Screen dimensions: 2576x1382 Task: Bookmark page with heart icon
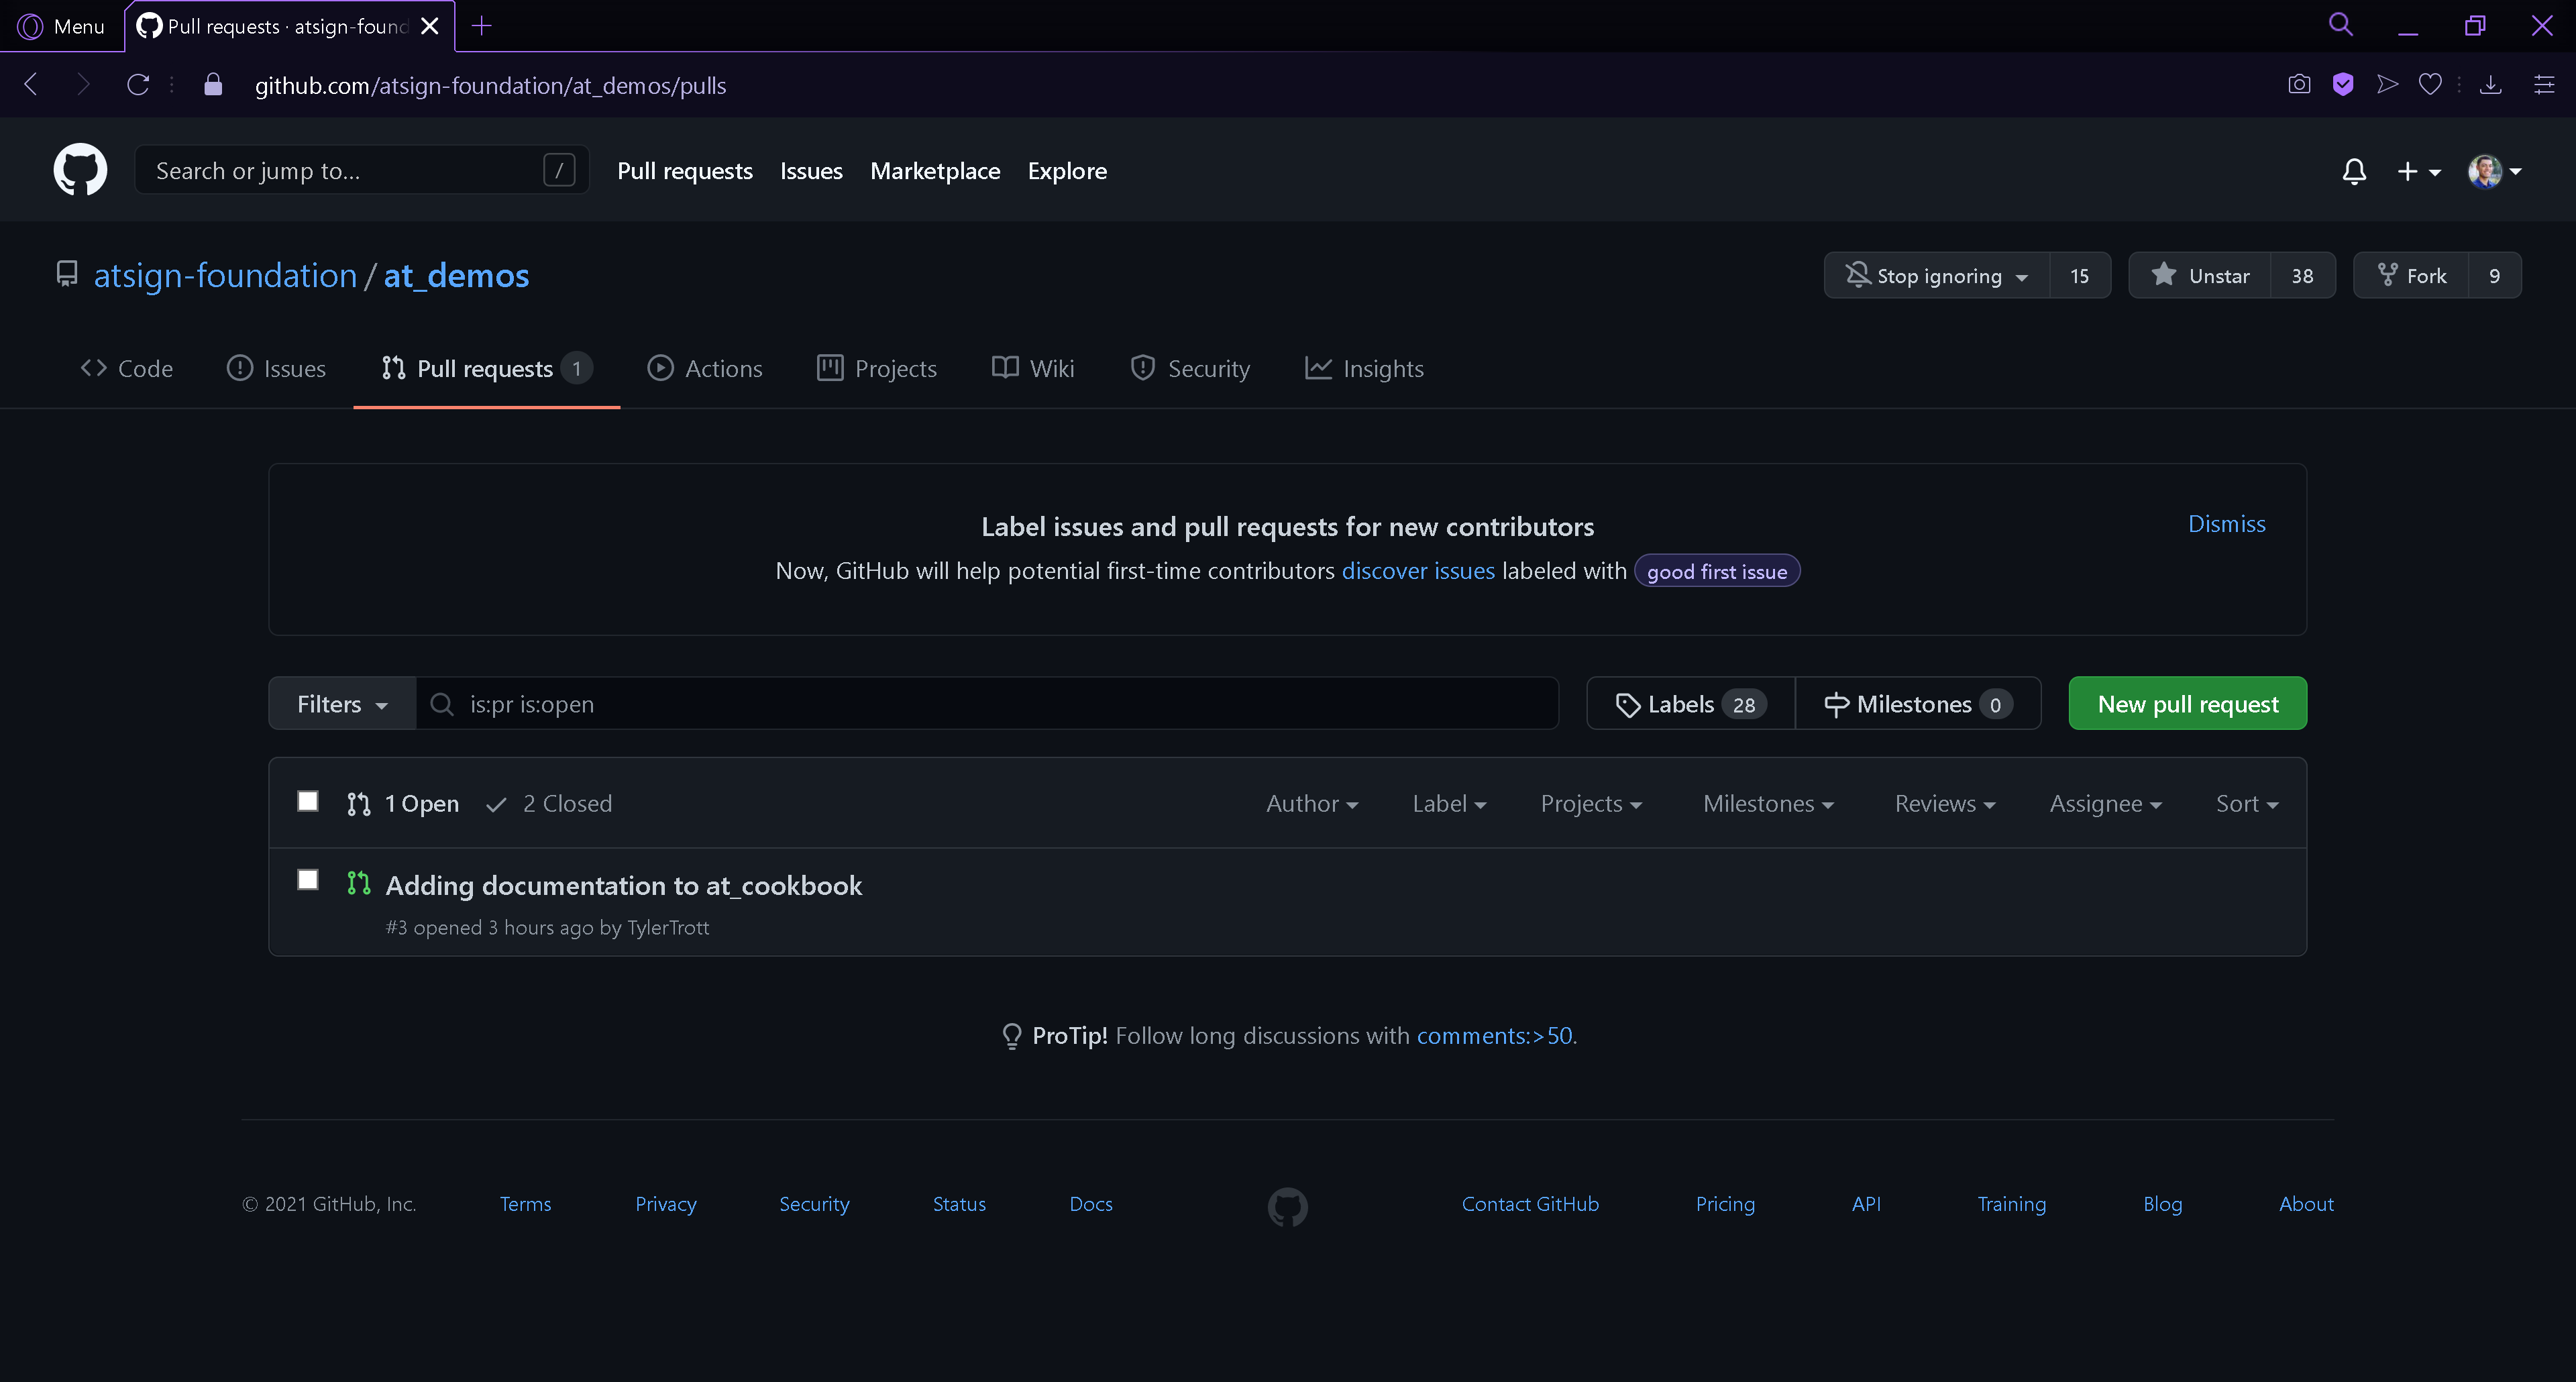click(2430, 85)
